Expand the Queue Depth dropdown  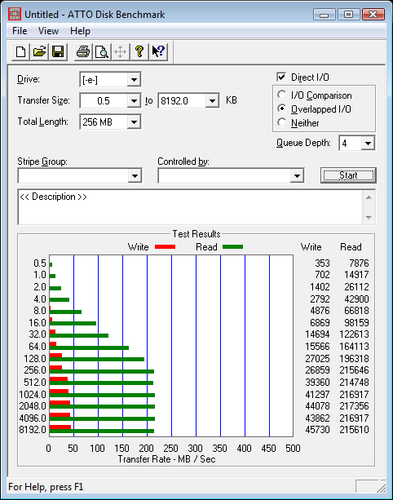pos(368,144)
